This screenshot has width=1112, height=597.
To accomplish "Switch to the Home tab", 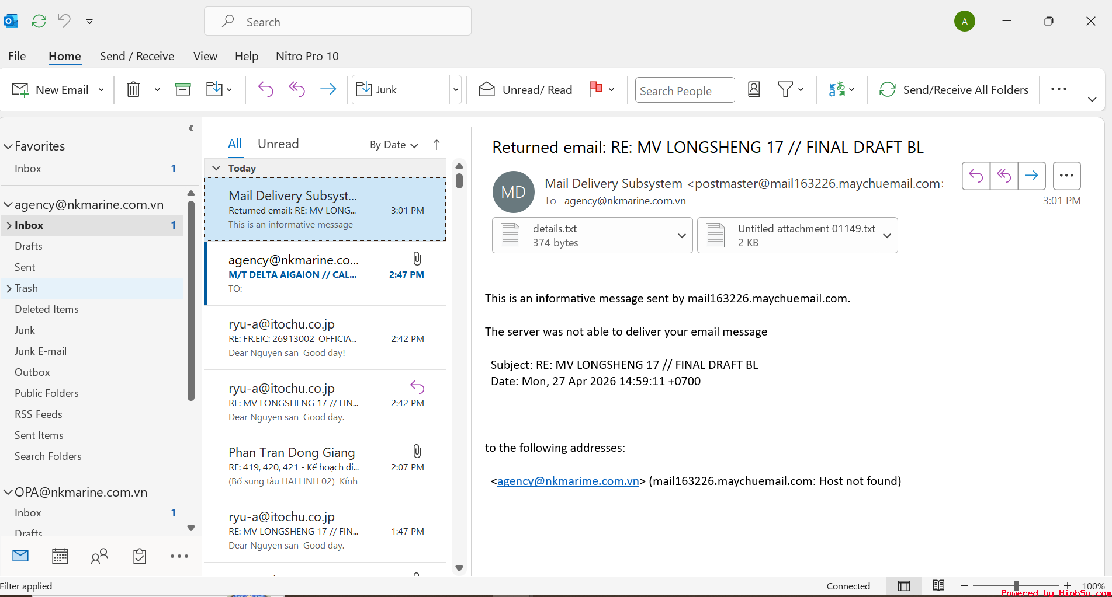I will (x=65, y=56).
